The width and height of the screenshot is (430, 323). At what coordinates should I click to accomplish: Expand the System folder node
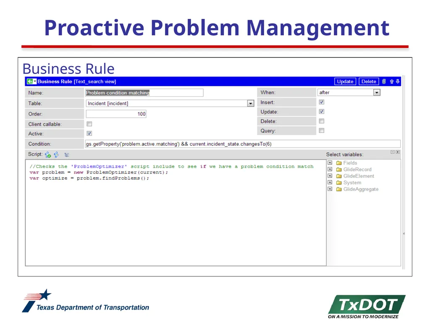[x=330, y=183]
